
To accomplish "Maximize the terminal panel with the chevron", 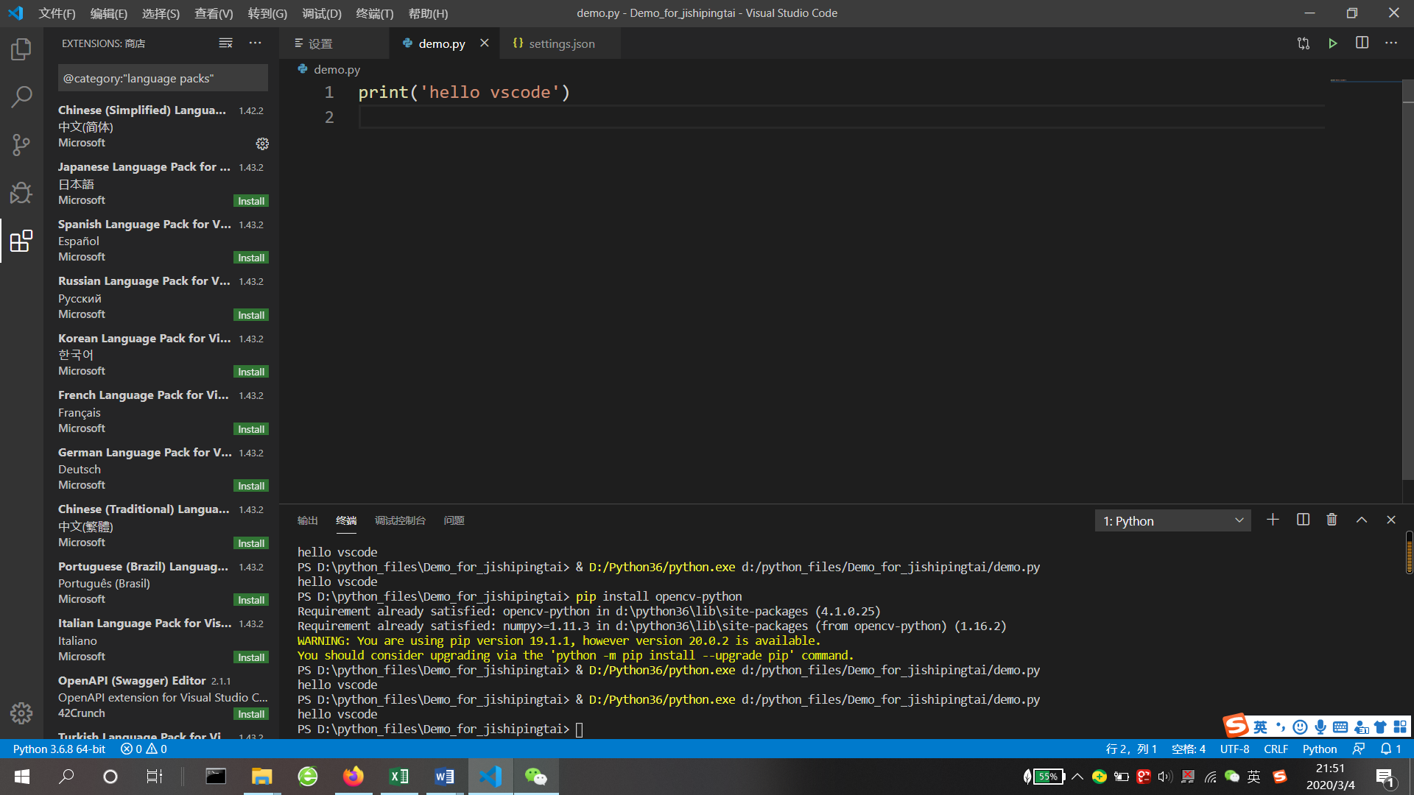I will click(1362, 520).
